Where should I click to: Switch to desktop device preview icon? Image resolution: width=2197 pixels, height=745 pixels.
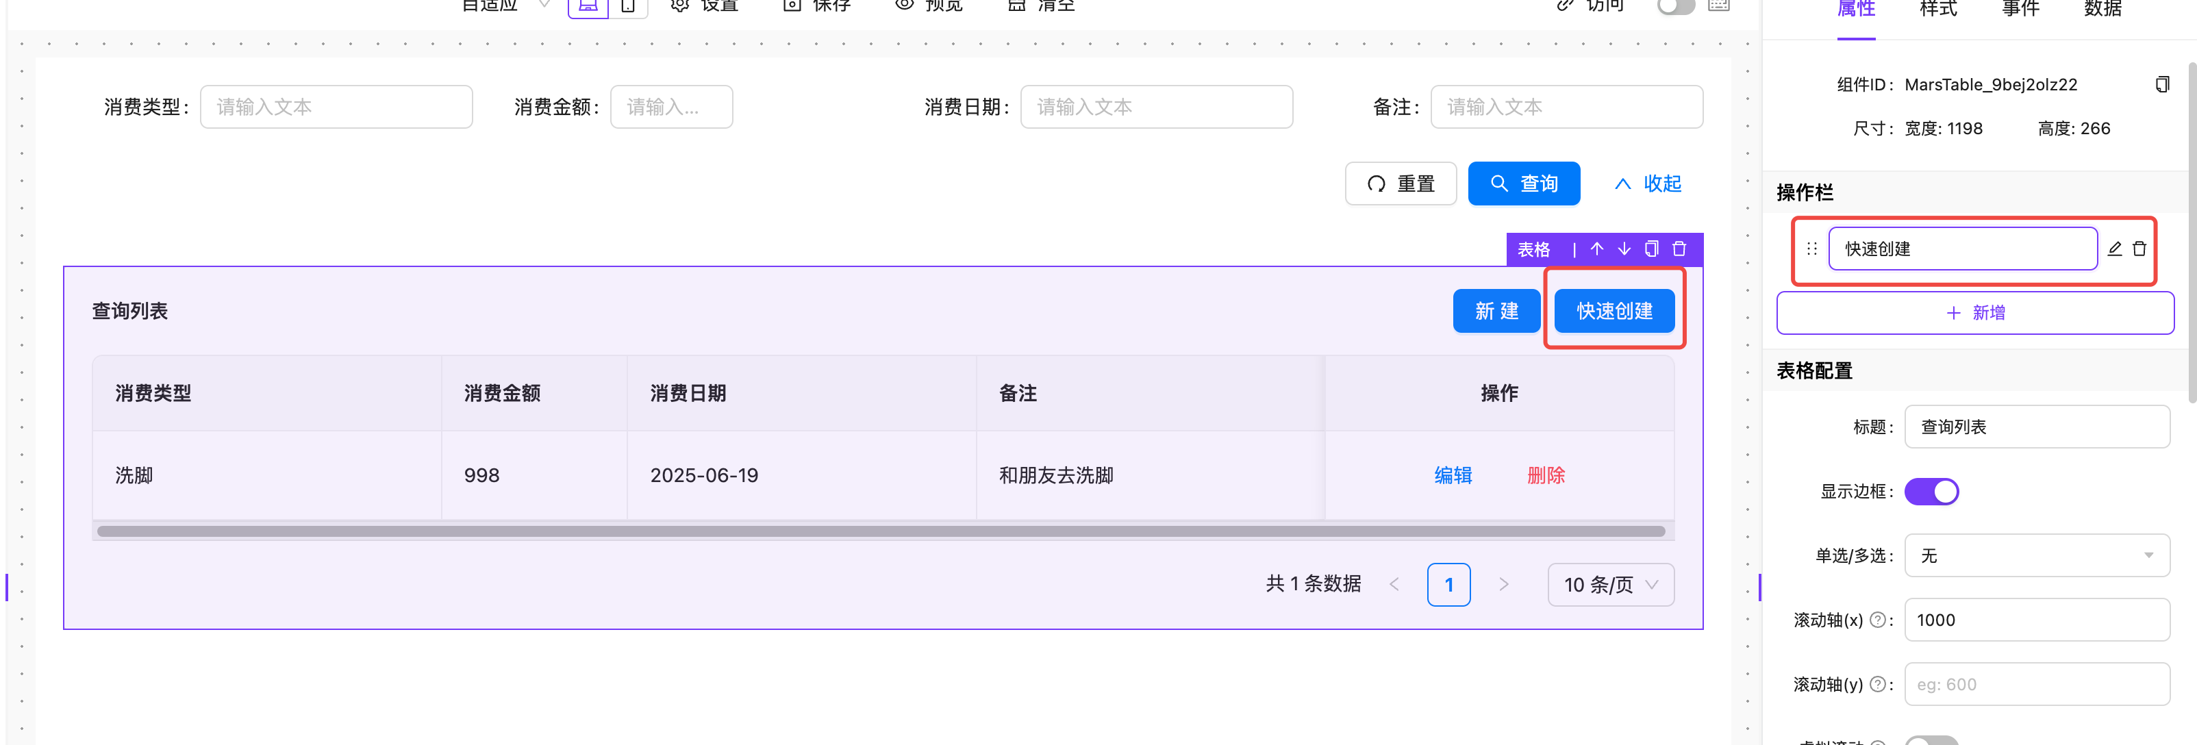tap(588, 6)
